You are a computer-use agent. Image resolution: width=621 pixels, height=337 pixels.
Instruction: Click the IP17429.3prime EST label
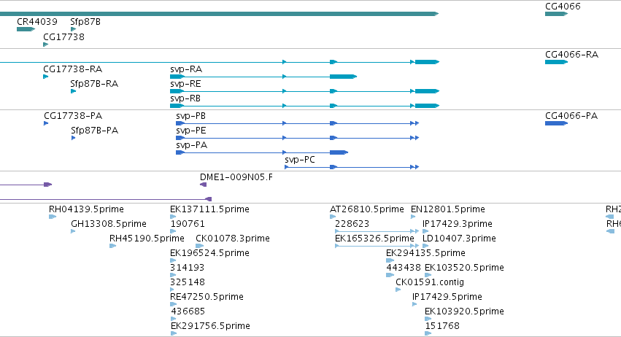click(458, 224)
